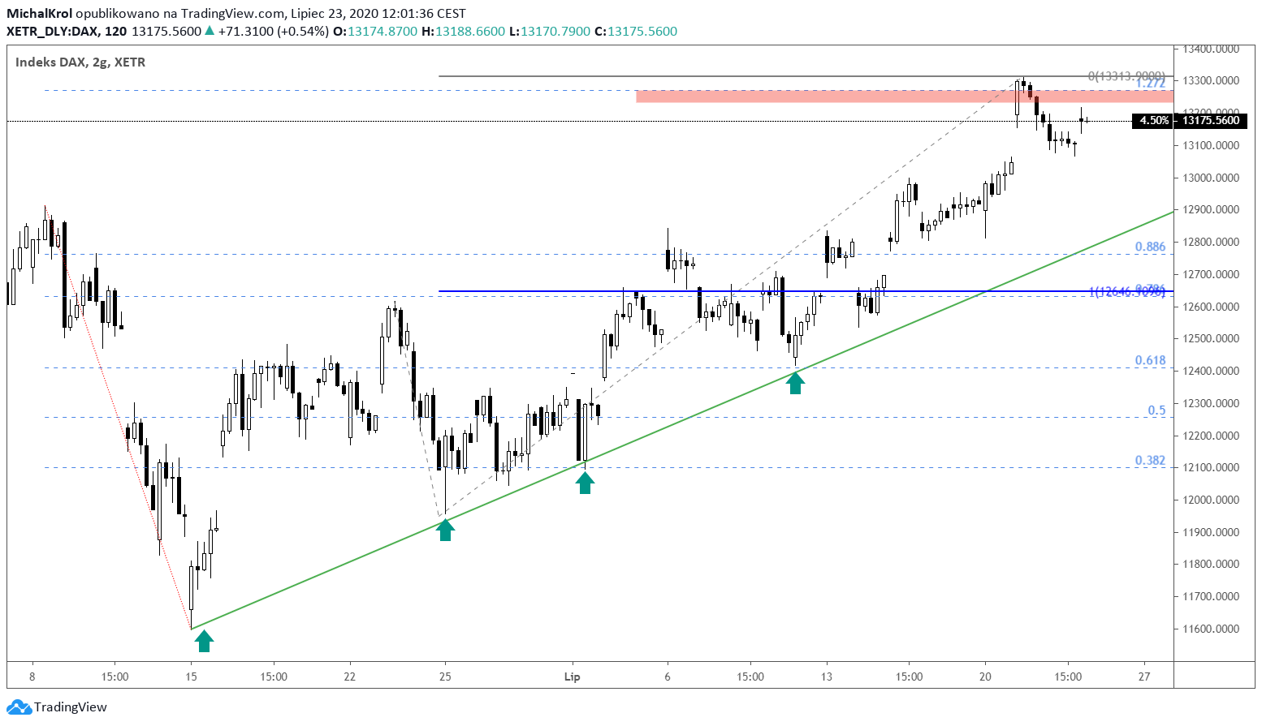The image size is (1262, 726).
Task: Click the green arrow above the 25 label
Action: 445,531
